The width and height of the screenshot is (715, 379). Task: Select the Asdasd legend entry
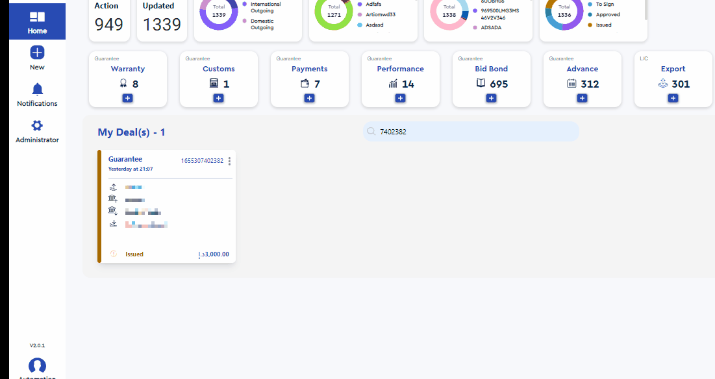tap(371, 25)
